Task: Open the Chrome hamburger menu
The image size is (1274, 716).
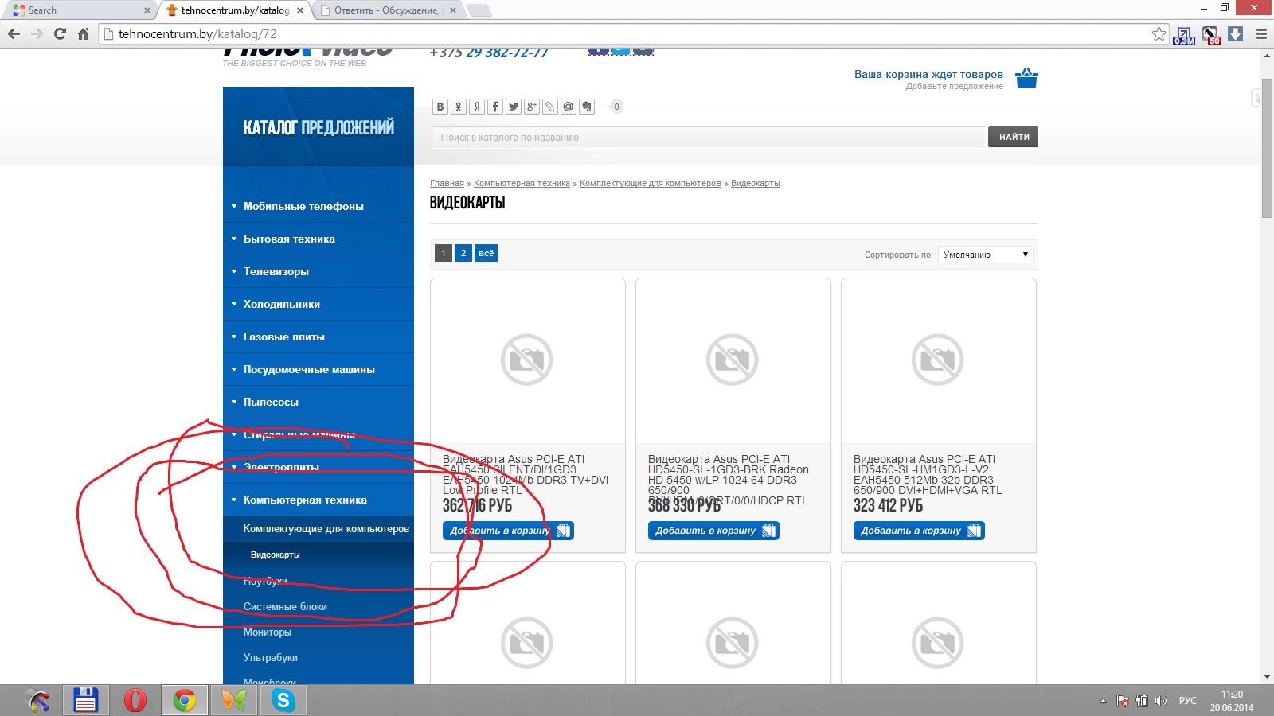Action: click(1261, 33)
